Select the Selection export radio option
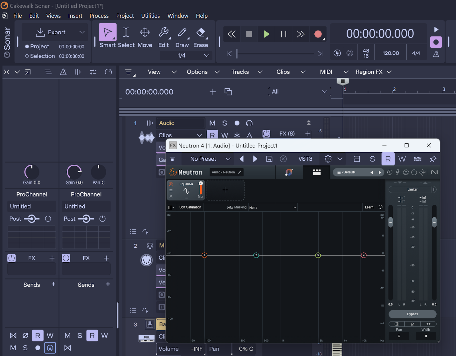Image resolution: width=456 pixels, height=356 pixels. (x=40, y=56)
